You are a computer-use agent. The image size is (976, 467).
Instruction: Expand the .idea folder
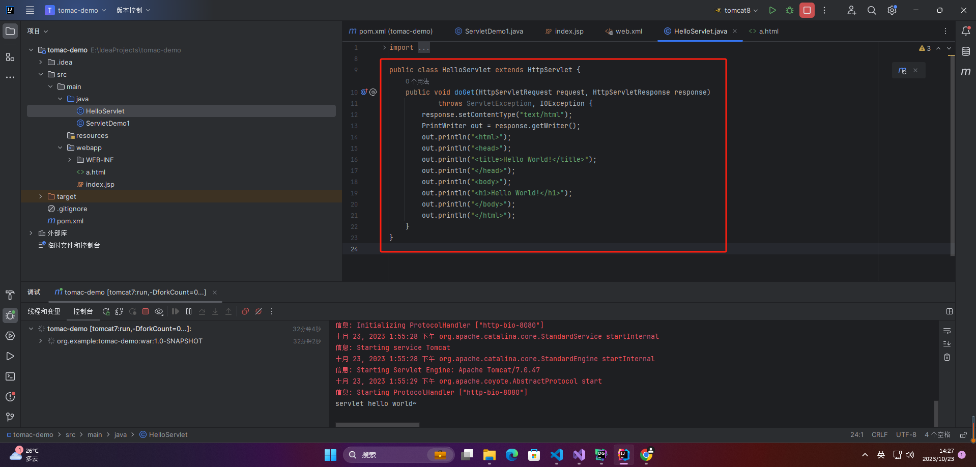[41, 62]
